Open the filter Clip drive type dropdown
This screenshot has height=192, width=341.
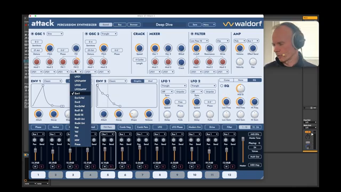tap(223, 41)
